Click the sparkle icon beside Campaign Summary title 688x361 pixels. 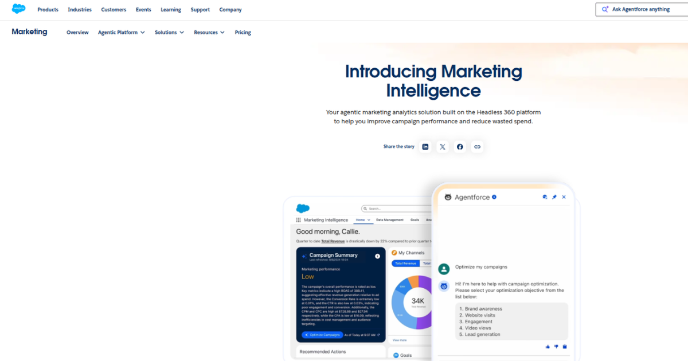pyautogui.click(x=304, y=257)
